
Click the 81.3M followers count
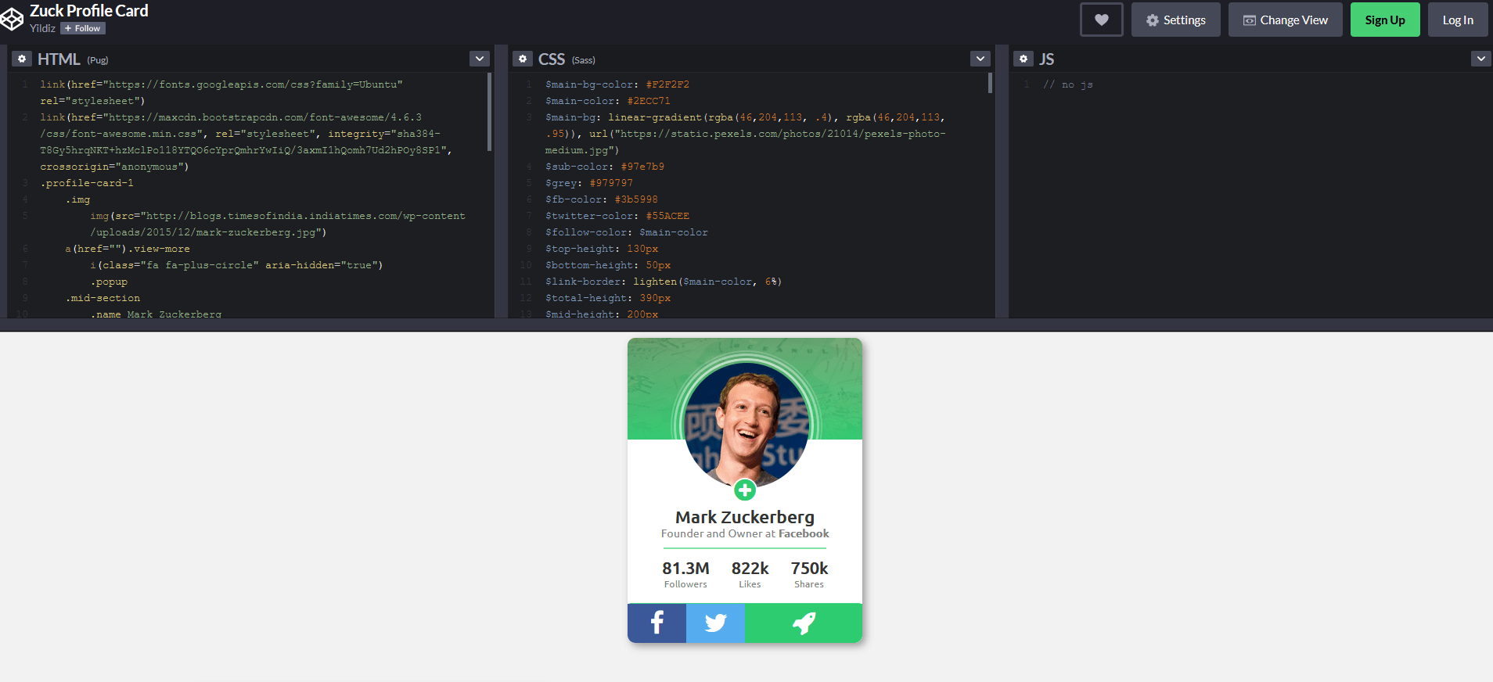685,569
